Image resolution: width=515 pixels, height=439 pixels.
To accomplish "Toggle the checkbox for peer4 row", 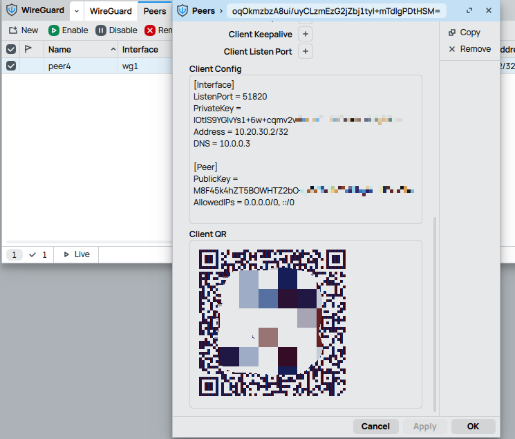I will 11,66.
